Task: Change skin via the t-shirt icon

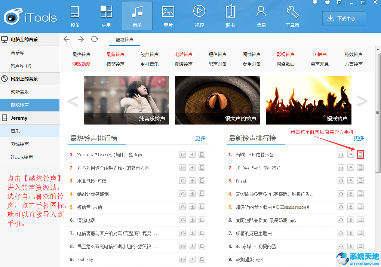Action: click(327, 3)
